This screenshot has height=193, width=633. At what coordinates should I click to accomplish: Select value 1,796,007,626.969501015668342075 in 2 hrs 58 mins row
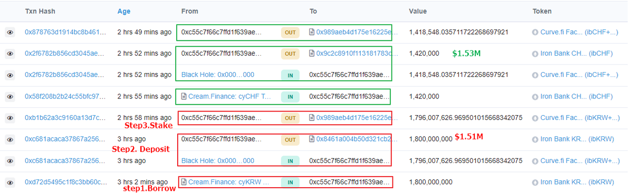(466, 118)
